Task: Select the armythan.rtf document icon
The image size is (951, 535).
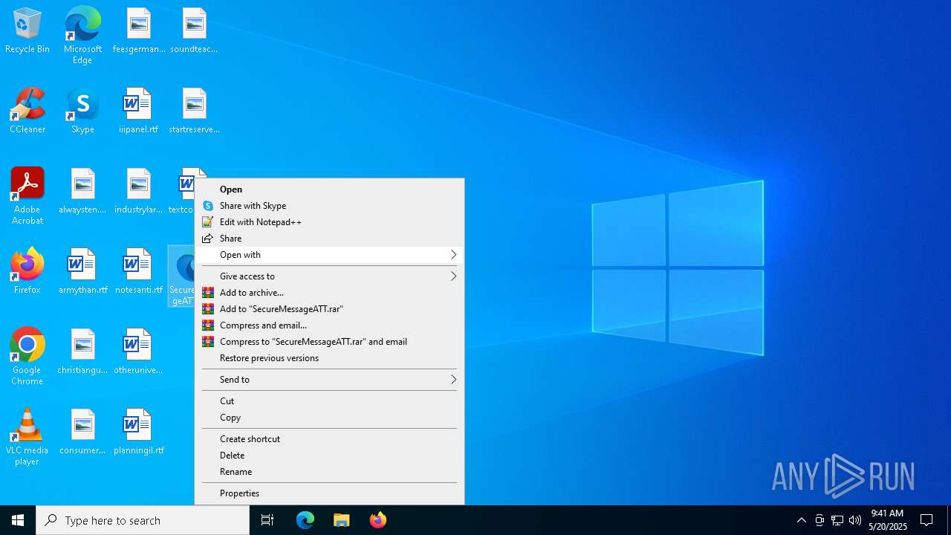Action: coord(82,272)
